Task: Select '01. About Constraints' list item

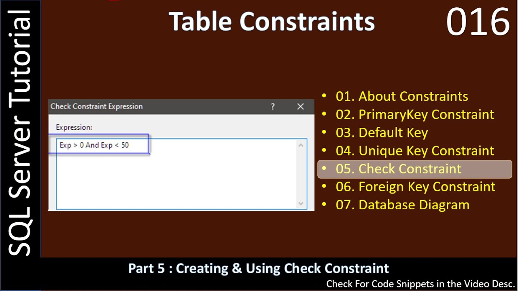Action: tap(402, 97)
